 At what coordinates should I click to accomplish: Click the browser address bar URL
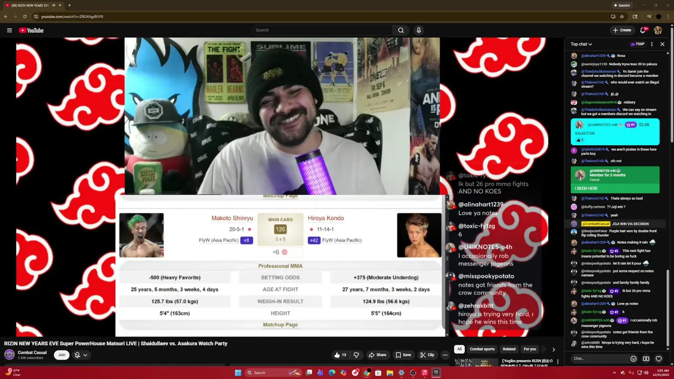point(72,16)
